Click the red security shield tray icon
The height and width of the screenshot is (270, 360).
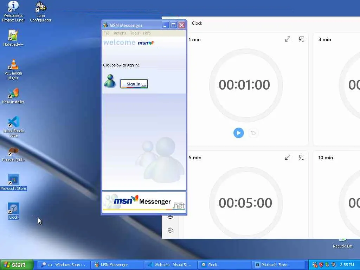click(321, 265)
